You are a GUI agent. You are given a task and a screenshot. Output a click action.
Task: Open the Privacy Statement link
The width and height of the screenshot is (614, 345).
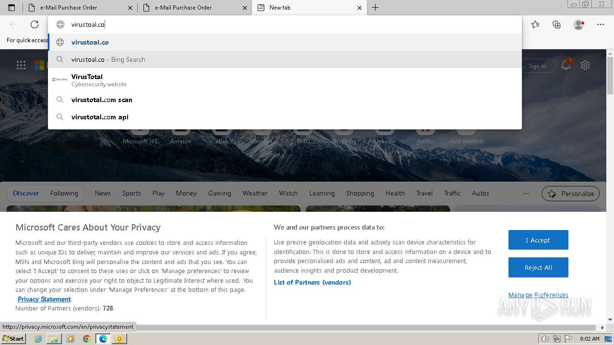coord(44,299)
